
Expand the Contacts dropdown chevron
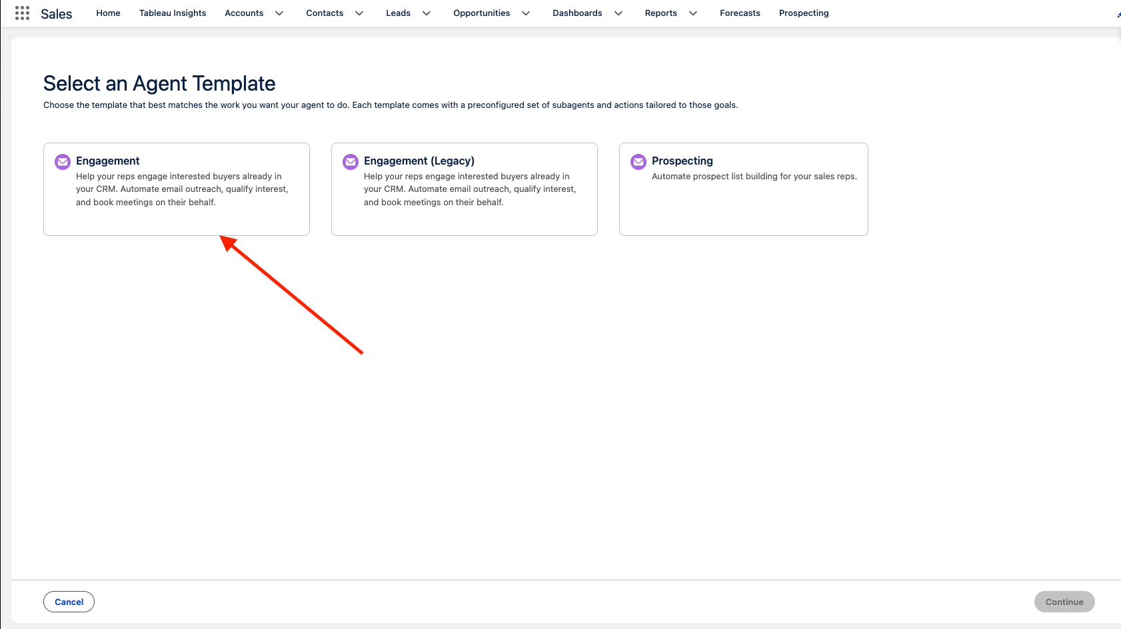(359, 13)
